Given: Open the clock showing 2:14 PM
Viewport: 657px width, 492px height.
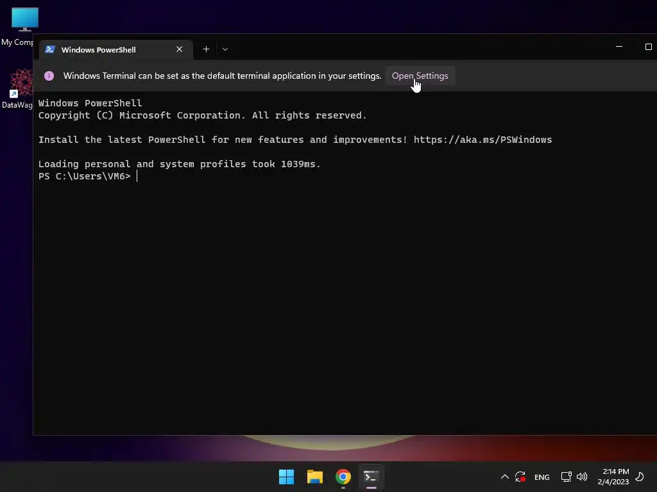Looking at the screenshot, I should pyautogui.click(x=613, y=477).
